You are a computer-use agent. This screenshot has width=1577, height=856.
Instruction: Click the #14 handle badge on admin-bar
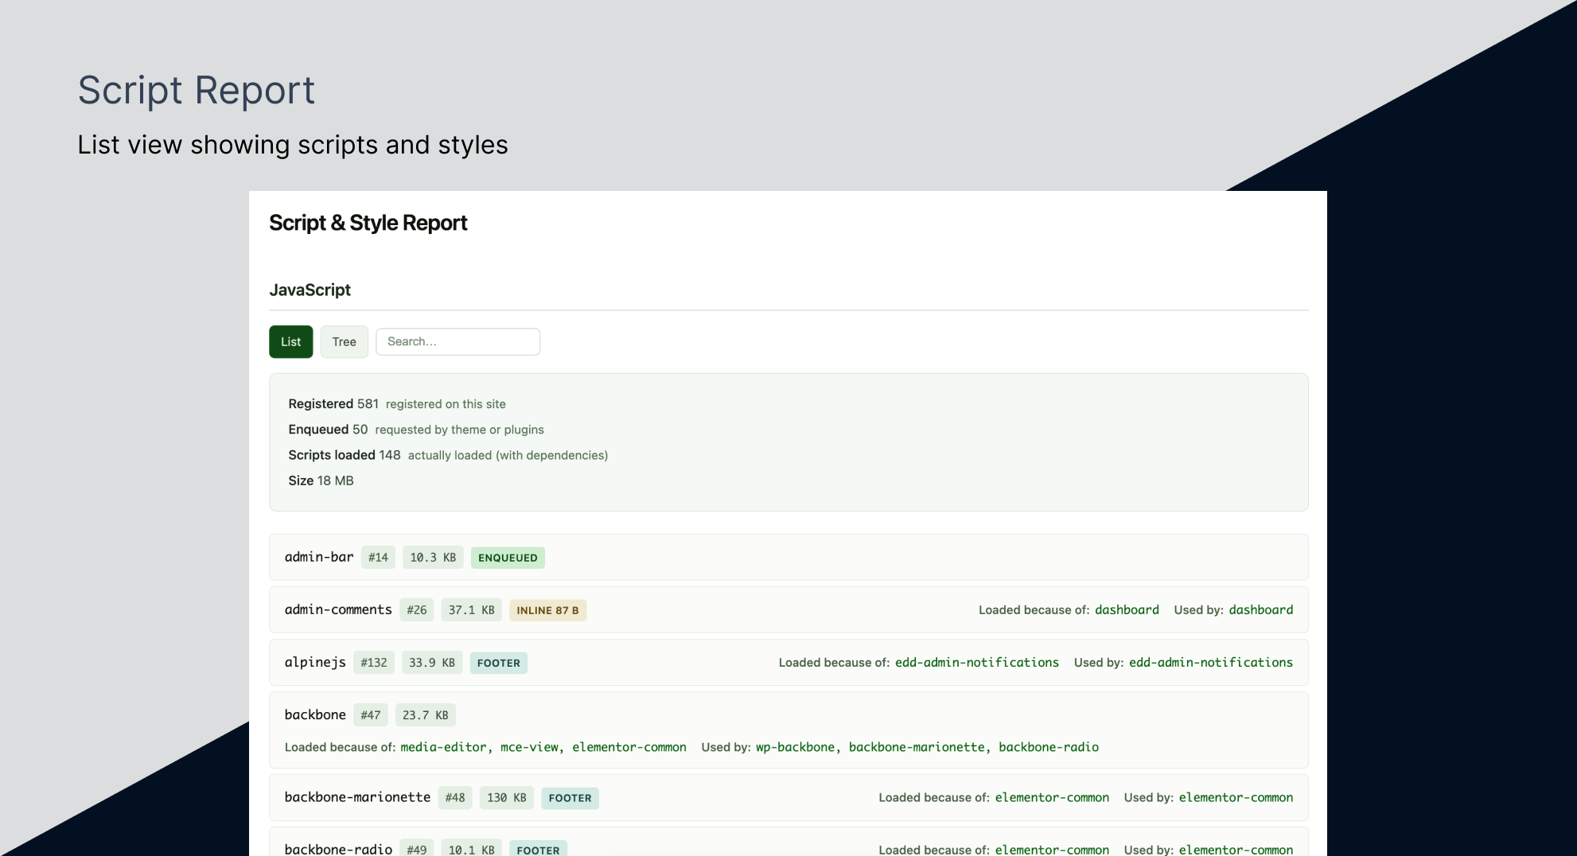point(378,557)
